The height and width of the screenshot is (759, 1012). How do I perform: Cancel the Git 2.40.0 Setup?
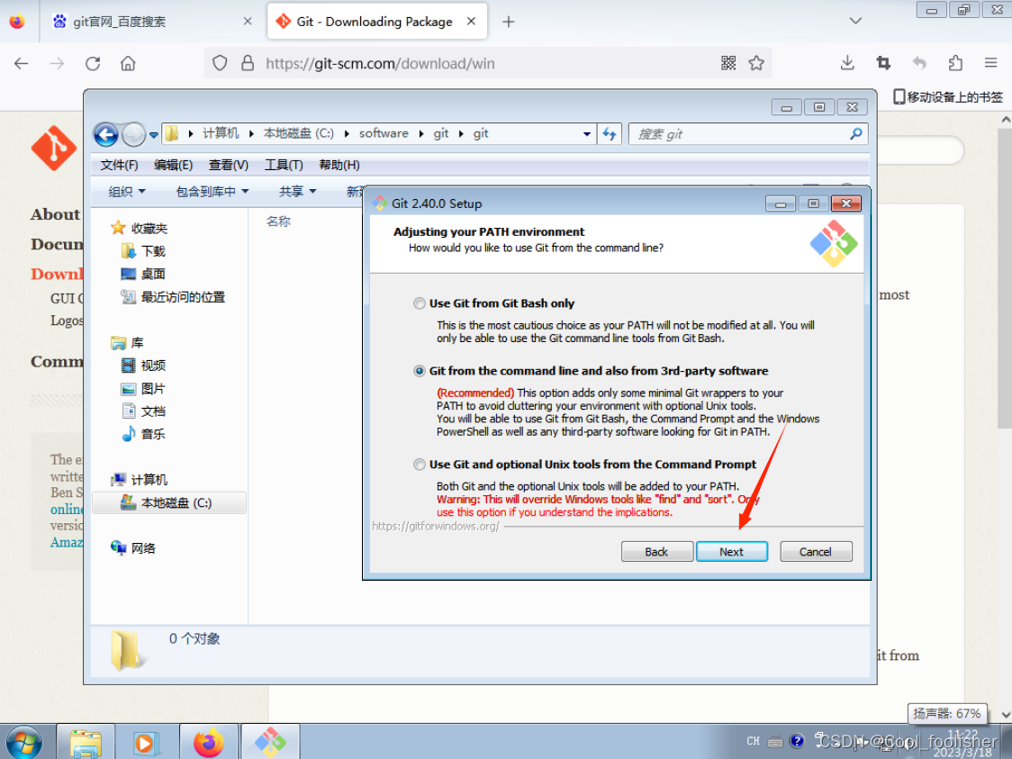[816, 552]
